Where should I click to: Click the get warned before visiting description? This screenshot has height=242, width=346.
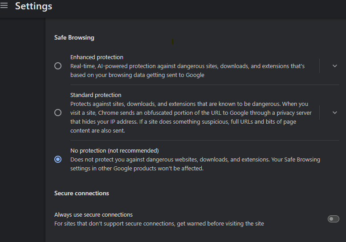coord(159,223)
